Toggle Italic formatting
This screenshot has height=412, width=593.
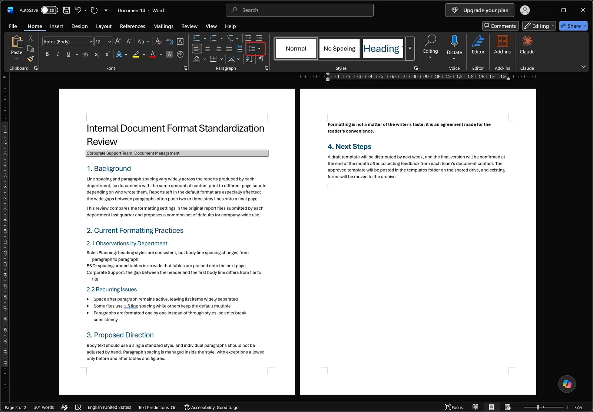pos(58,54)
